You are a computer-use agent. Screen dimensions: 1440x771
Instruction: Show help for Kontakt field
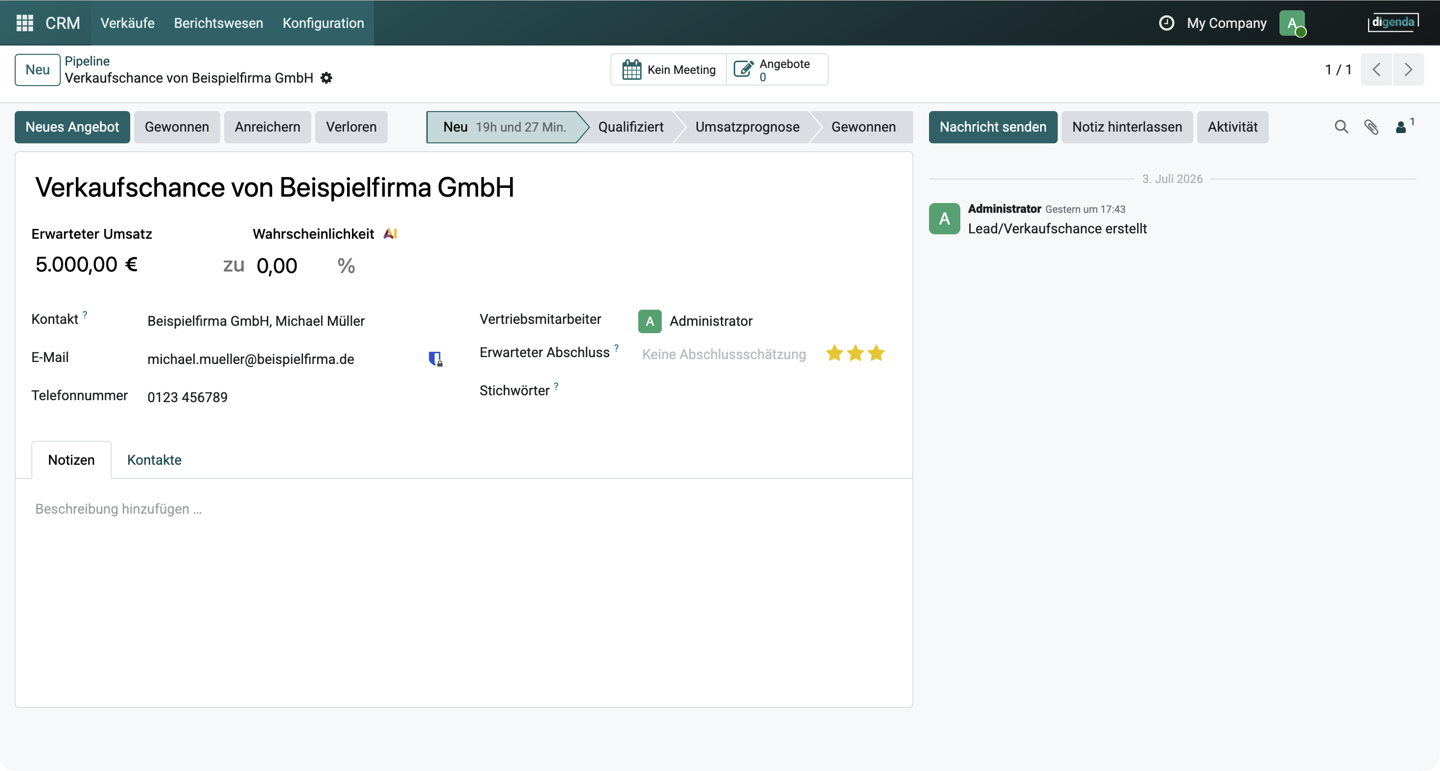pyautogui.click(x=85, y=315)
